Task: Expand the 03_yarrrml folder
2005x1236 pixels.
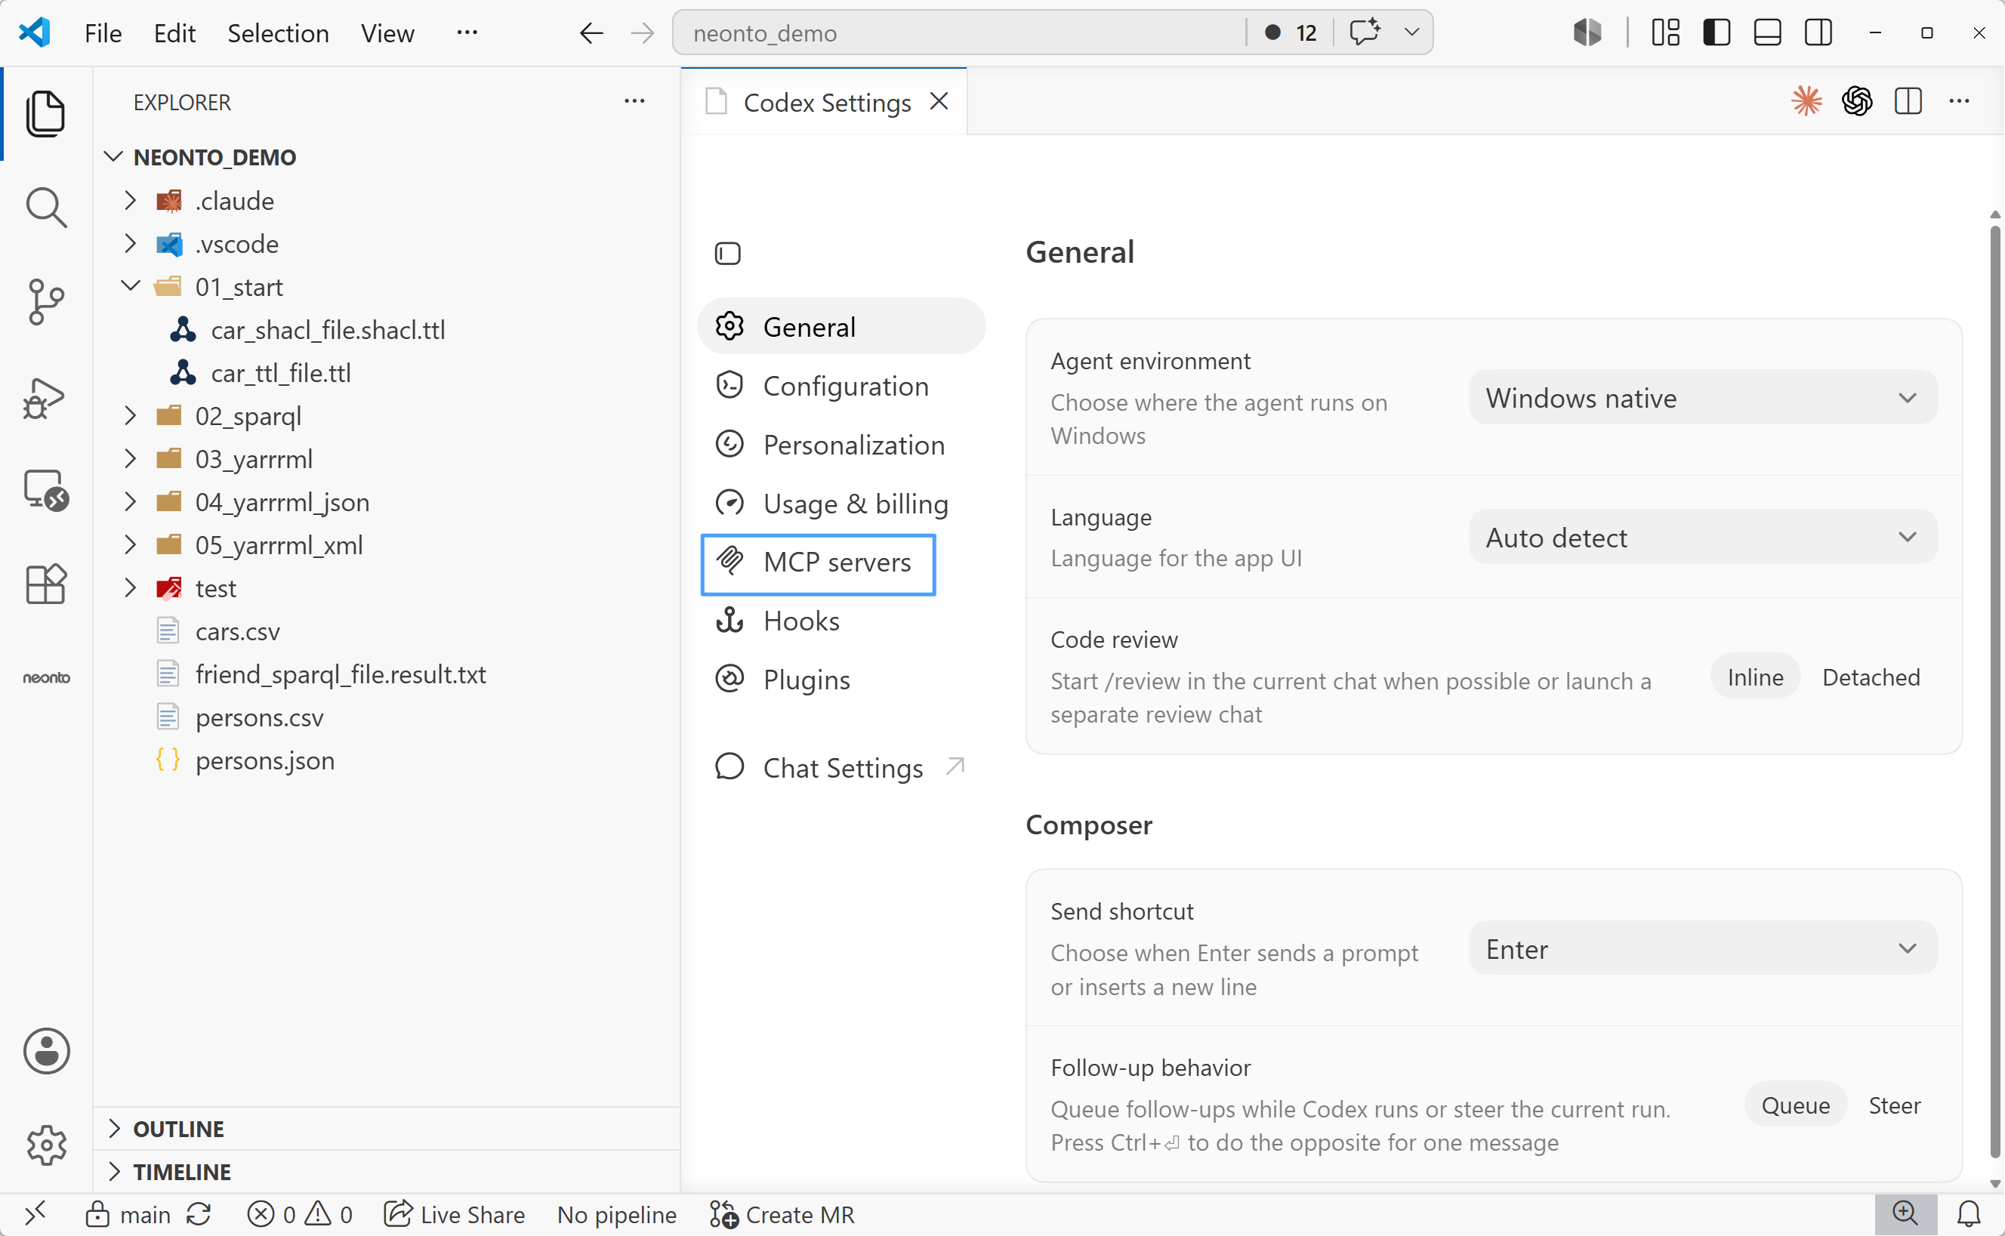Action: [x=129, y=458]
